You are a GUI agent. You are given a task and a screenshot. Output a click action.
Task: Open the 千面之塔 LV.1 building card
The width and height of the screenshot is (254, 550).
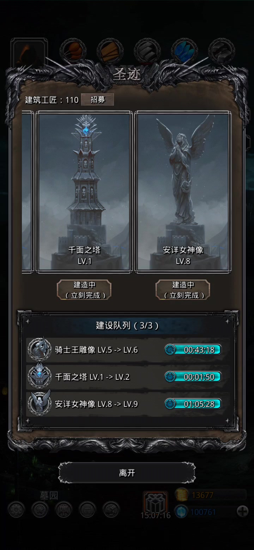[x=84, y=192]
